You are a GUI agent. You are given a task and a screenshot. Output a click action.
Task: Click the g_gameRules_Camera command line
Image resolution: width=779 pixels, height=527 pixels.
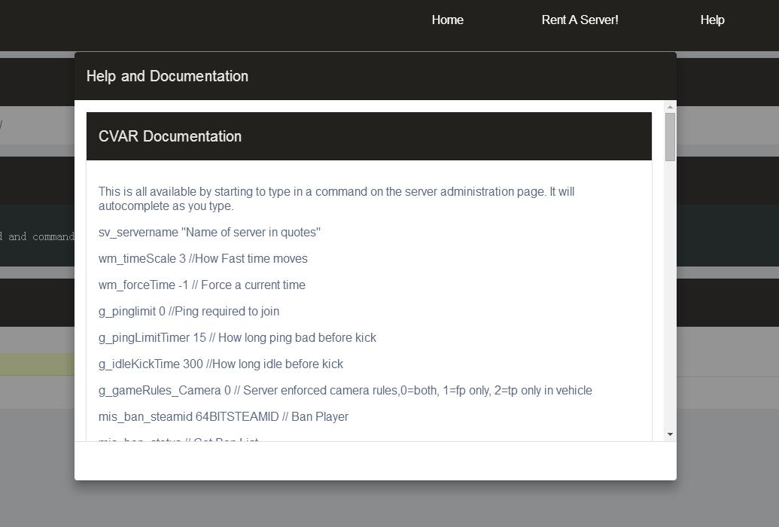point(345,391)
